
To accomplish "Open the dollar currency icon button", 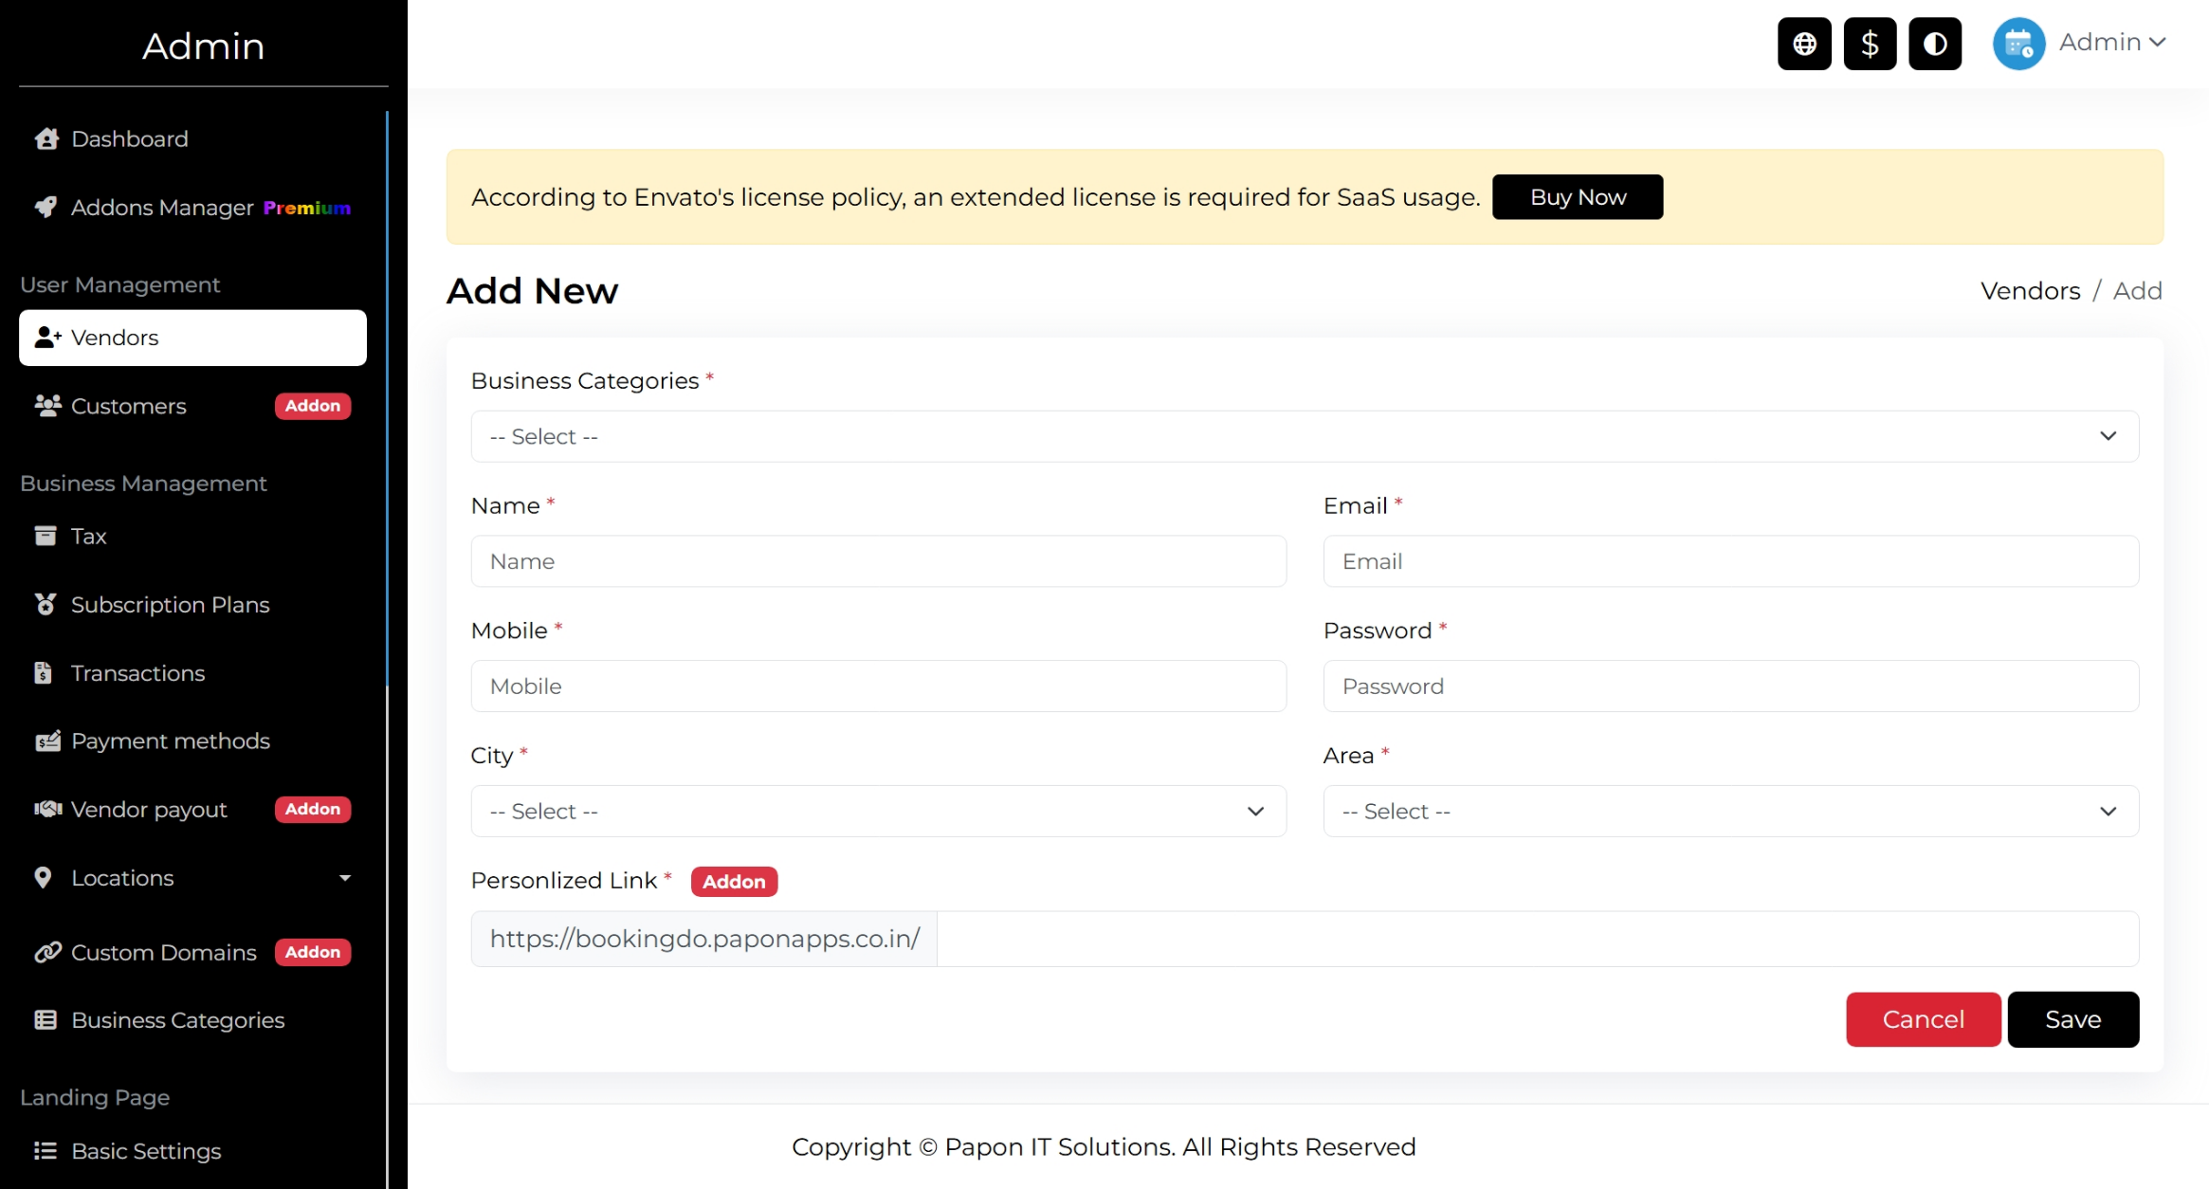I will tap(1870, 44).
